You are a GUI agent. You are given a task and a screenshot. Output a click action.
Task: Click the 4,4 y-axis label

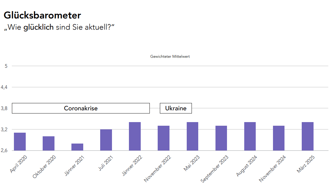4,87
